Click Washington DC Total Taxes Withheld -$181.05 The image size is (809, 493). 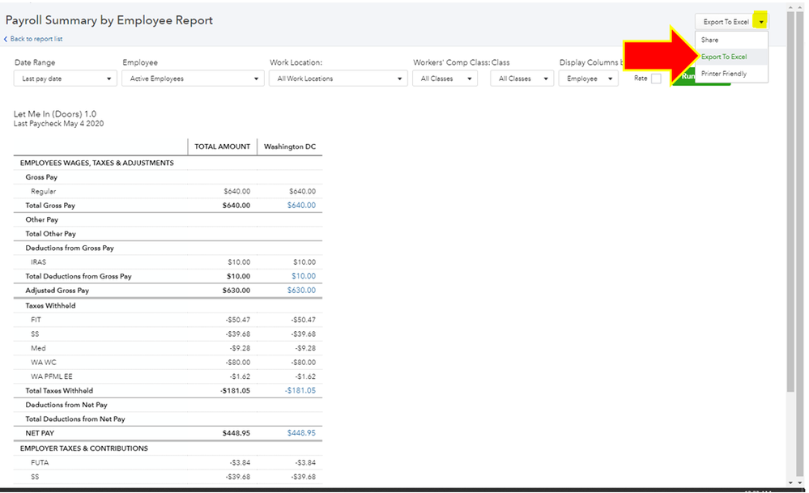point(300,390)
